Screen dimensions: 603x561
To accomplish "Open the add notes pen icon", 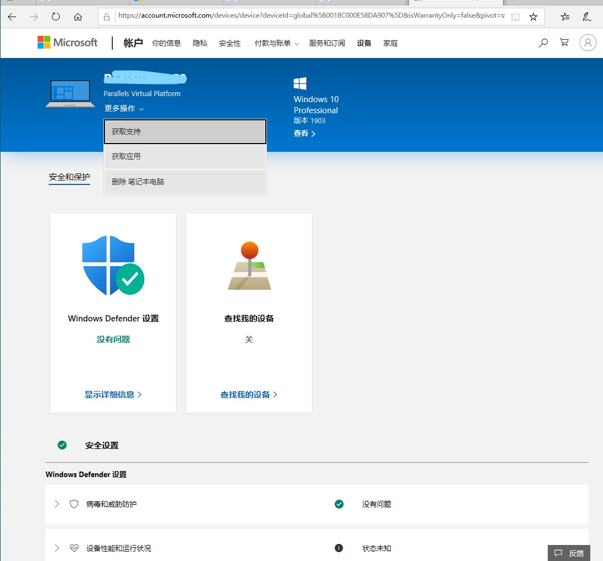I will tap(586, 17).
